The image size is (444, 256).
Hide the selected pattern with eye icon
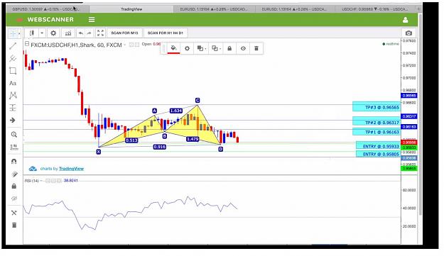[243, 49]
